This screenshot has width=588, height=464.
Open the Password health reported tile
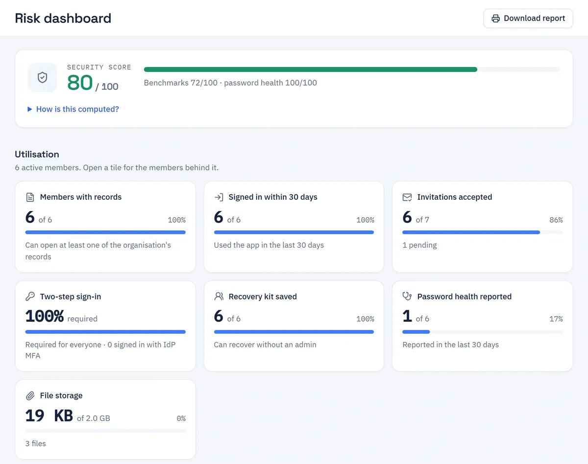[x=483, y=326]
